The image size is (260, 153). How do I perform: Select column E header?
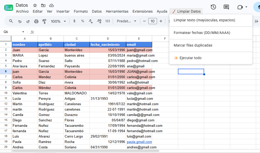[x=139, y=39]
